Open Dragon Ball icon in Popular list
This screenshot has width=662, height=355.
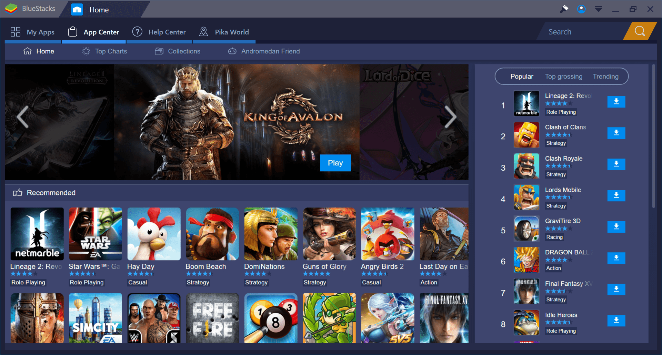526,260
